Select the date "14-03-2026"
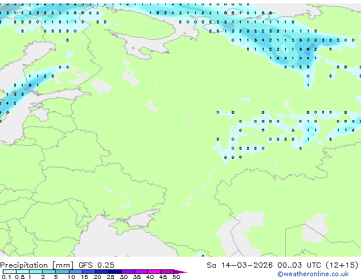 pyautogui.click(x=247, y=265)
